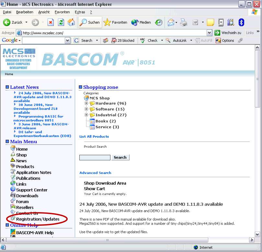
Task: Click the Google toolbar search field
Action: [x=44, y=40]
